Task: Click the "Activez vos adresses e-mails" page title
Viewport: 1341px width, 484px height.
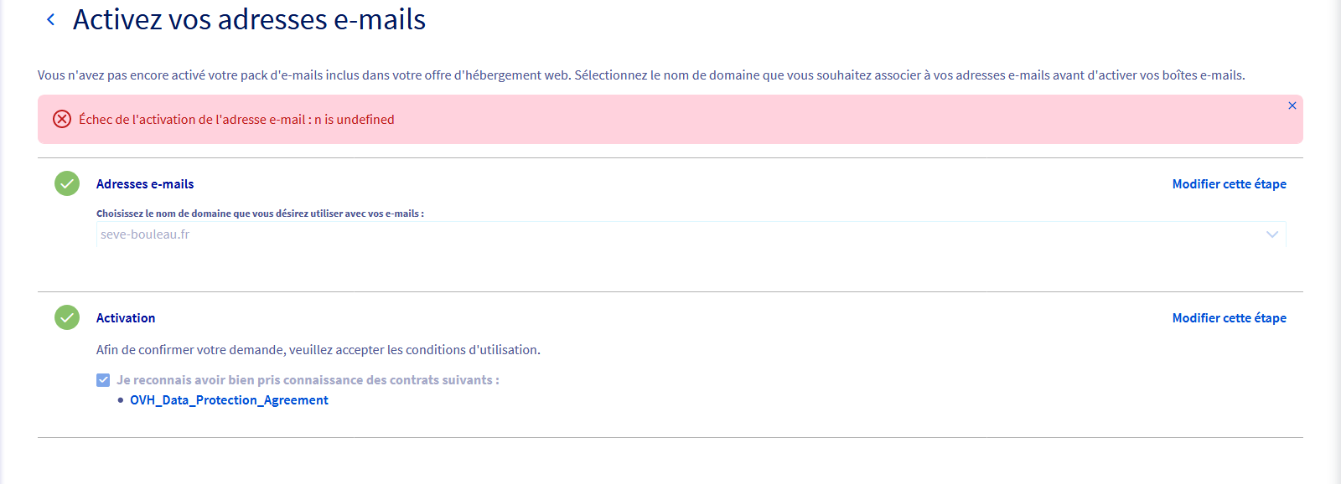Action: [x=249, y=19]
